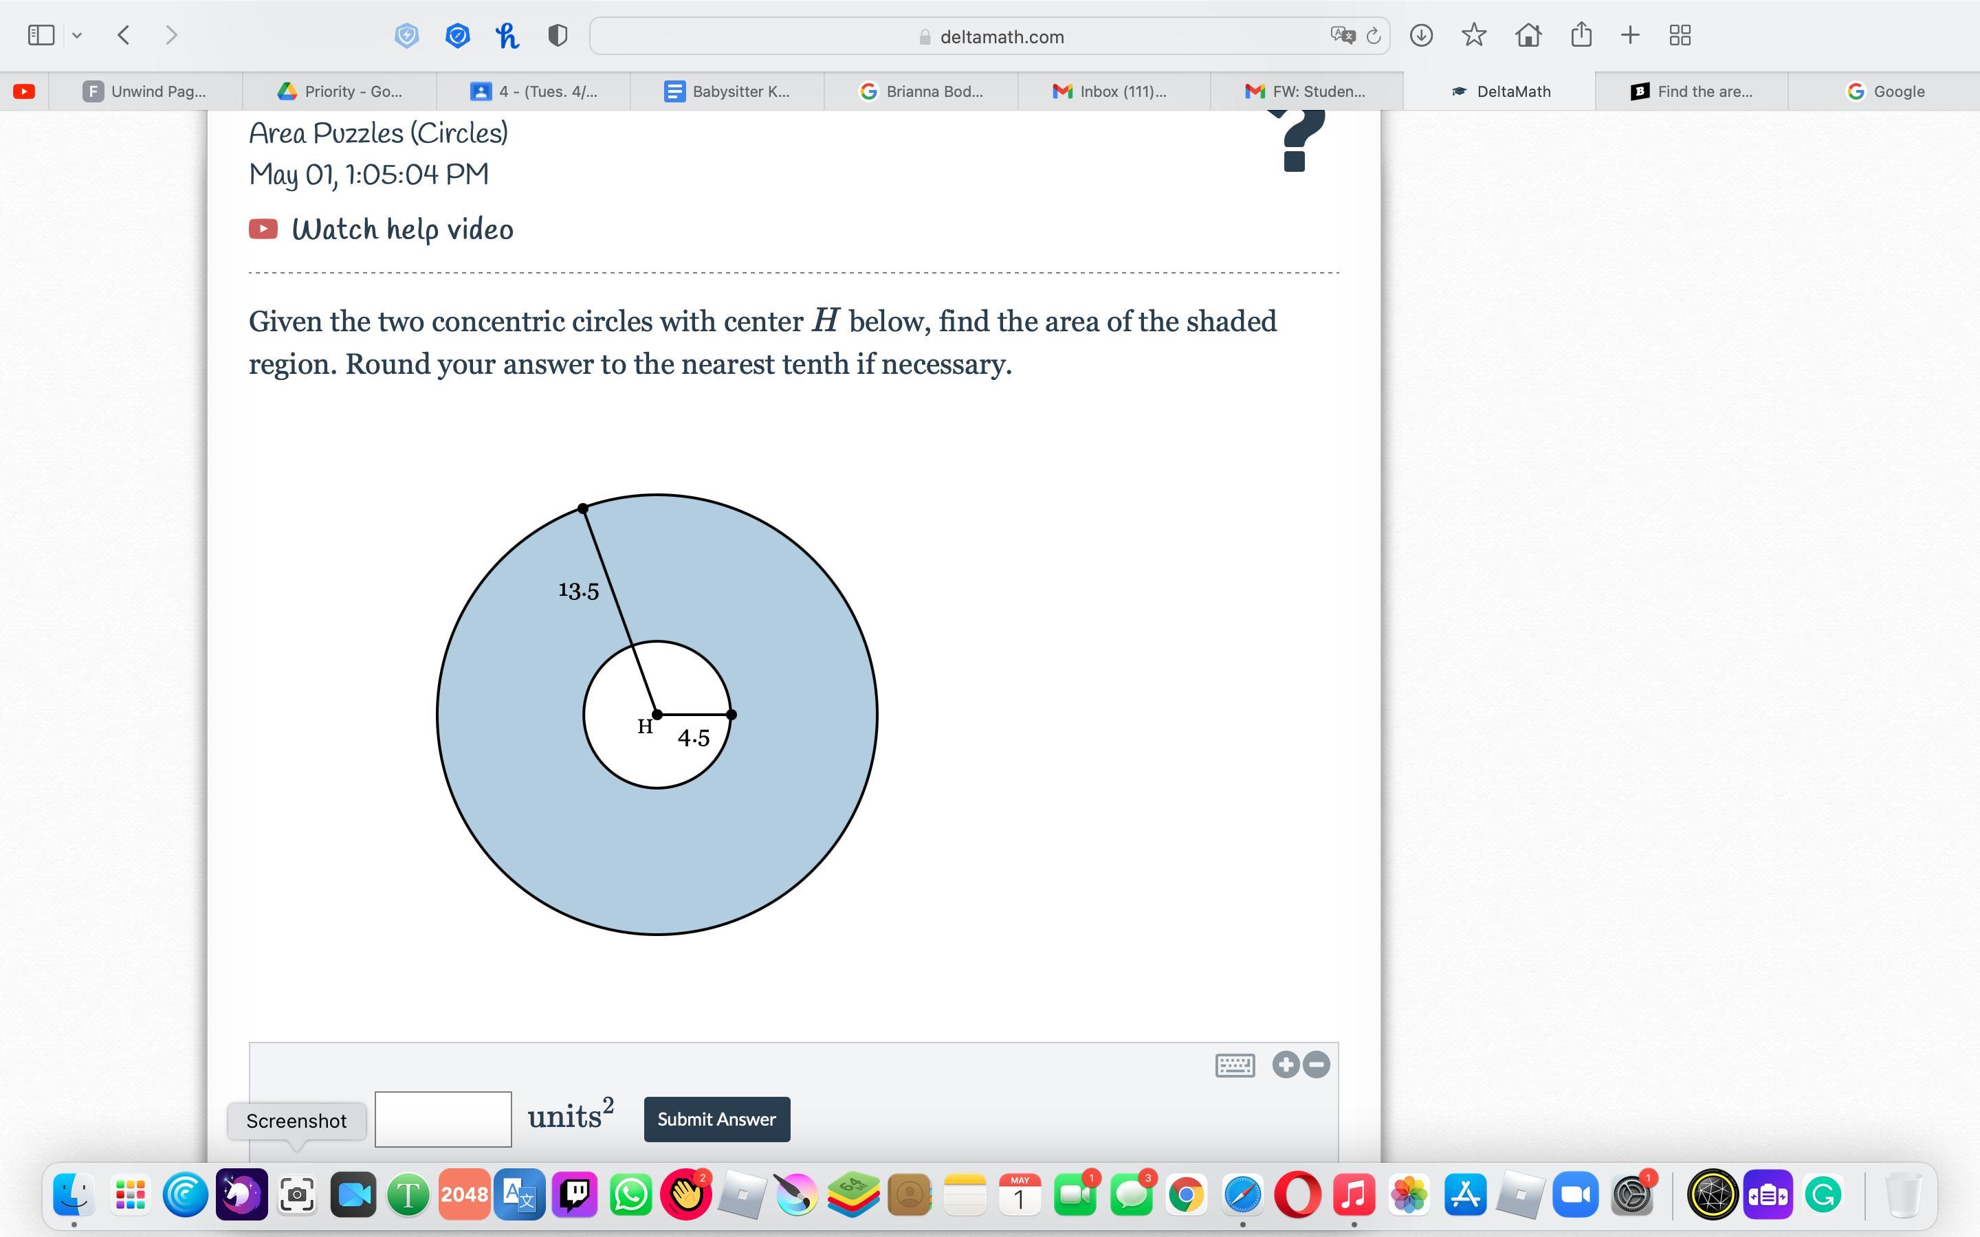The width and height of the screenshot is (1980, 1237).
Task: Expand the sidebar dropdown chevron
Action: tap(77, 35)
